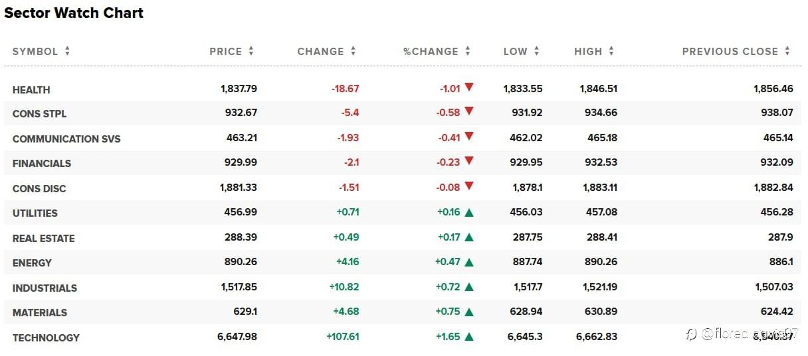Click the red down arrow beside HEALTH

[469, 87]
